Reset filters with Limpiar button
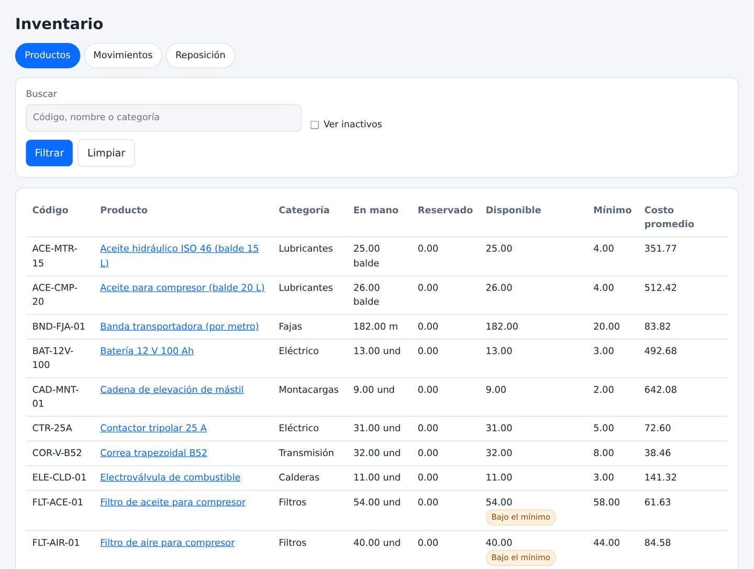754x569 pixels. (106, 153)
